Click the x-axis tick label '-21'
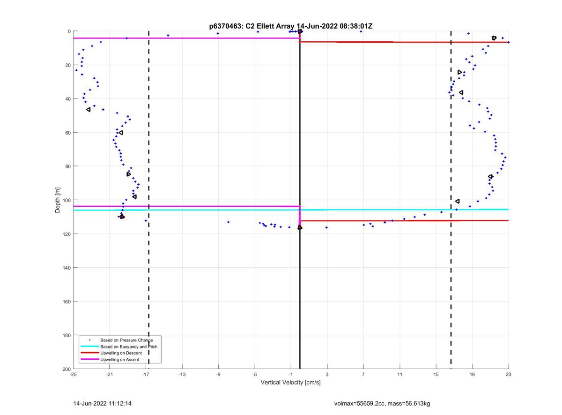 click(110, 374)
